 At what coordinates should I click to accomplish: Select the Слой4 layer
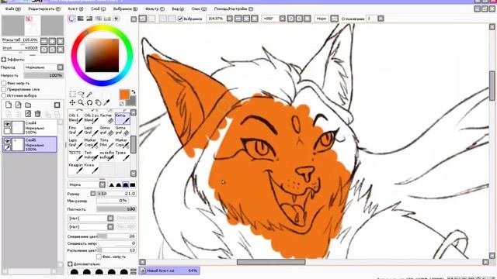pyautogui.click(x=30, y=127)
